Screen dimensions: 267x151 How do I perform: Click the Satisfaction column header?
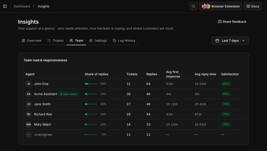[x=230, y=74]
